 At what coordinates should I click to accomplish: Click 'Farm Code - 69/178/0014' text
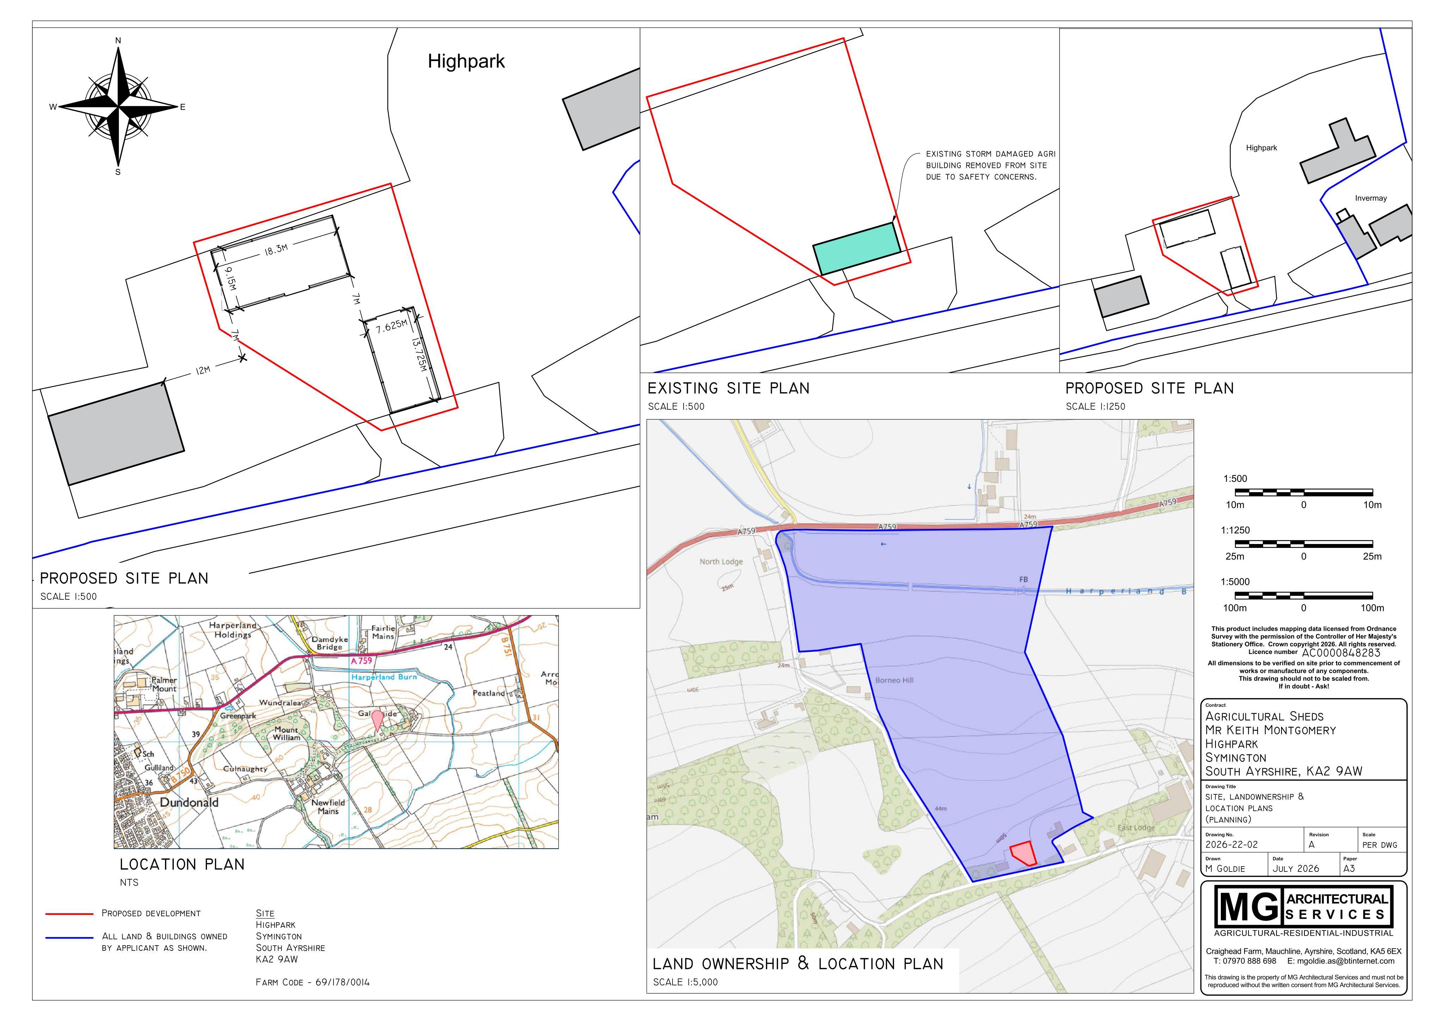(x=313, y=982)
